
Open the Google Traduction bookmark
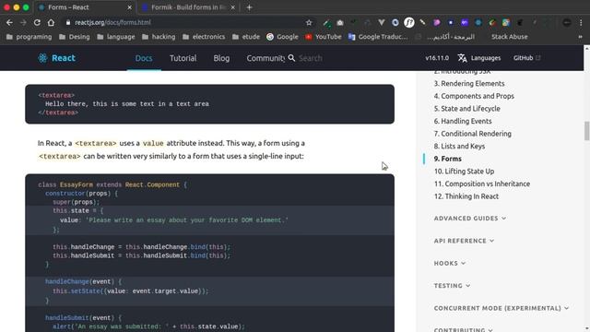coord(378,37)
